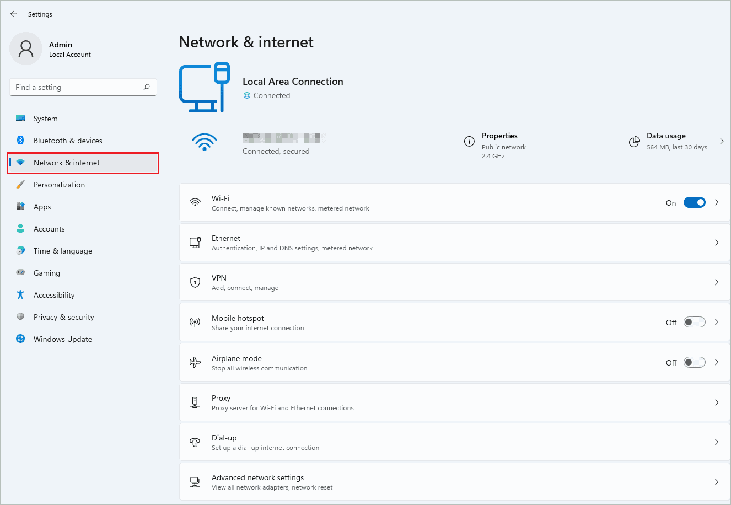Expand Wi-Fi settings with its chevron
Screen dimensions: 731x505
[x=717, y=202]
